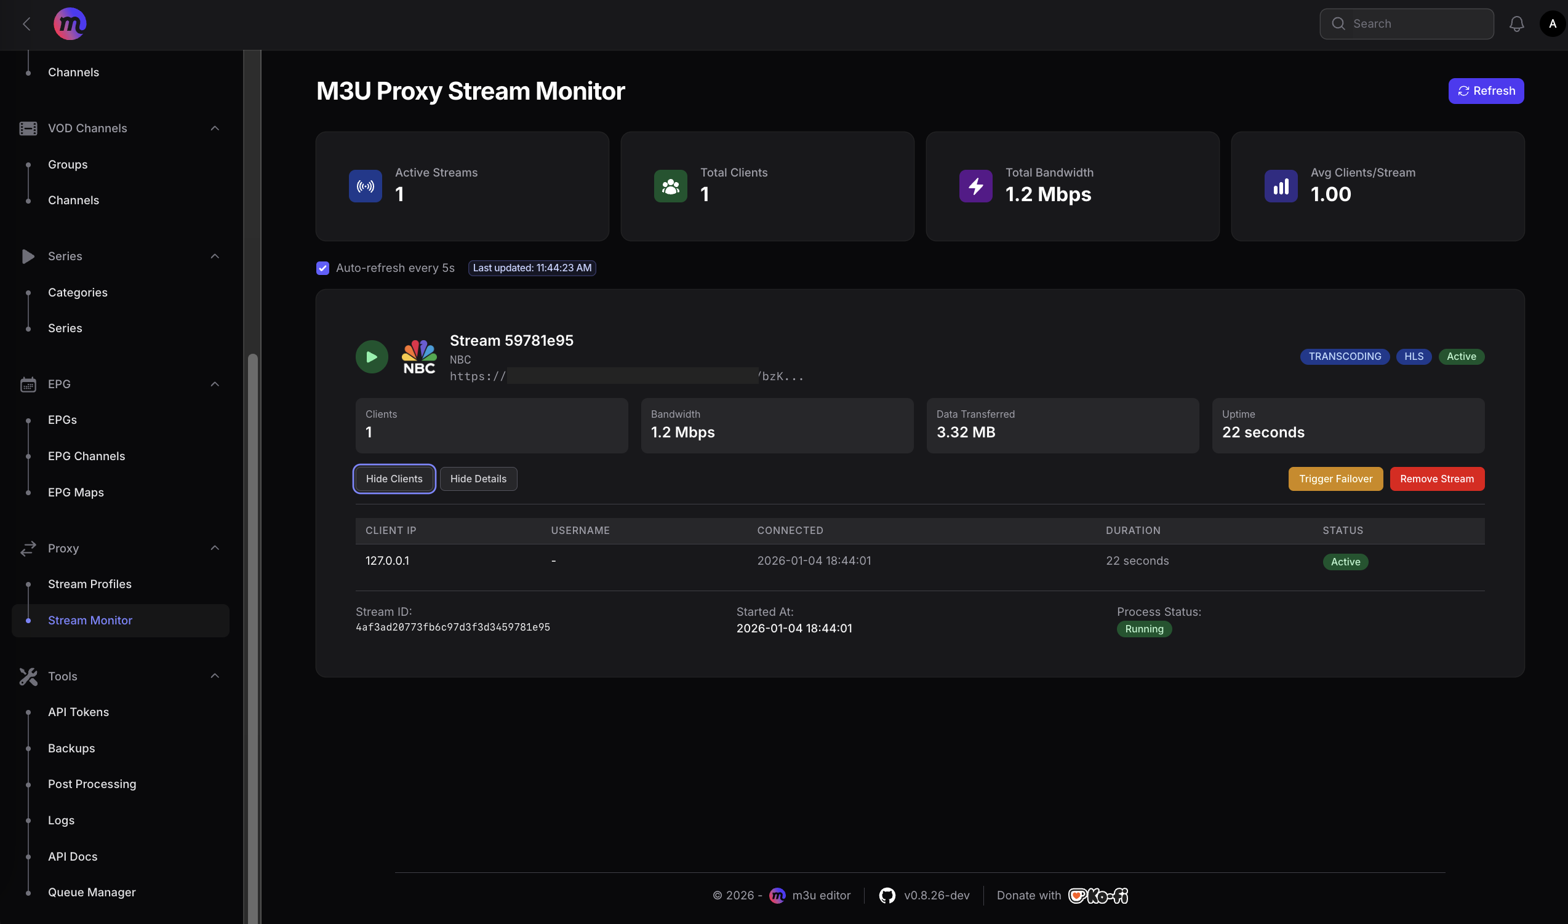
Task: Remove Stream 59781e95
Action: 1436,478
